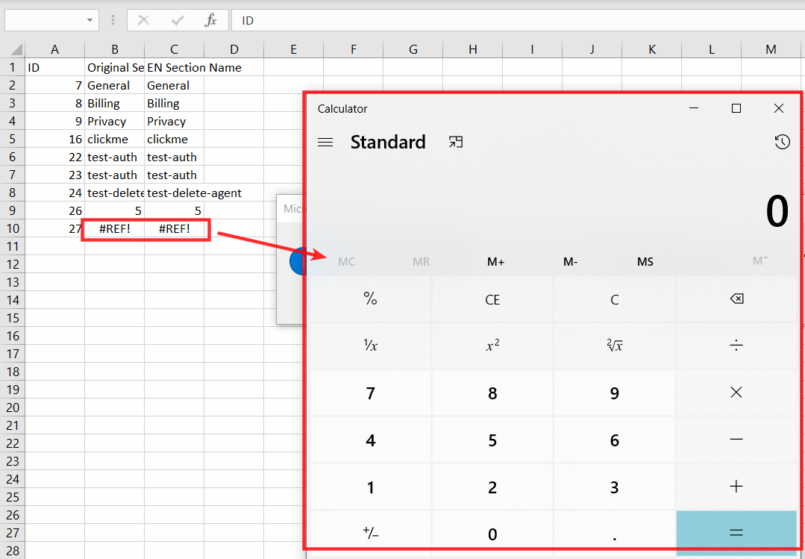Click the Billing cell in column B
The height and width of the screenshot is (559, 805).
[114, 103]
